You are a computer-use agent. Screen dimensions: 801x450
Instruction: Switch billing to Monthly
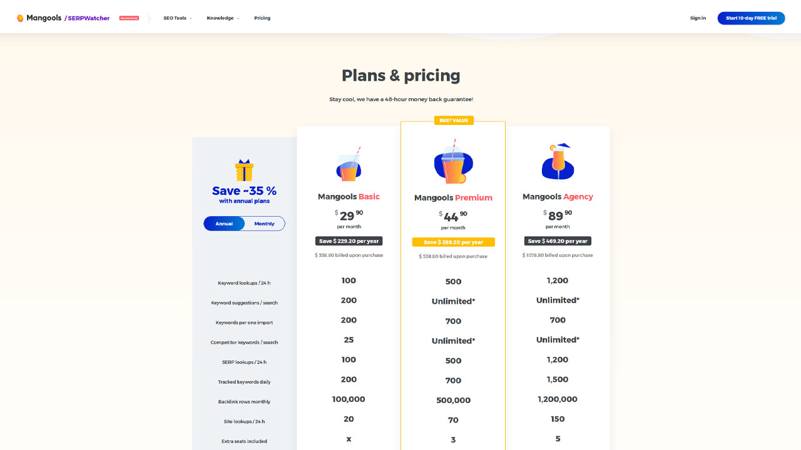pyautogui.click(x=264, y=224)
